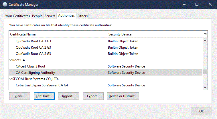The image size is (217, 119).
Task: Click the View... button
Action: 20,96
